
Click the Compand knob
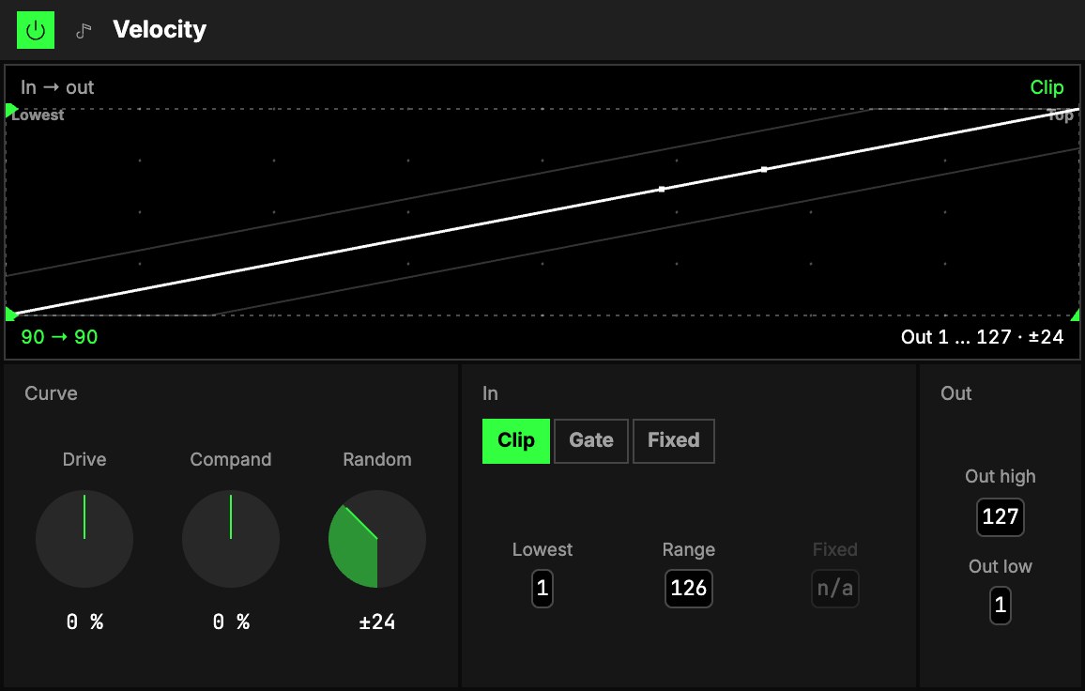coord(231,539)
